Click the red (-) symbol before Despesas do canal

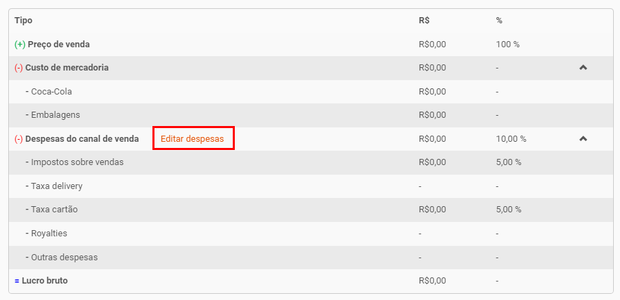pyautogui.click(x=19, y=139)
